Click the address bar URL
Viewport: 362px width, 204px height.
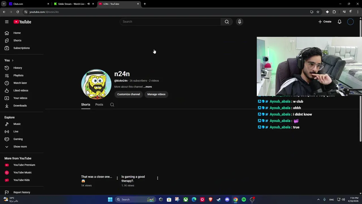[x=44, y=12]
